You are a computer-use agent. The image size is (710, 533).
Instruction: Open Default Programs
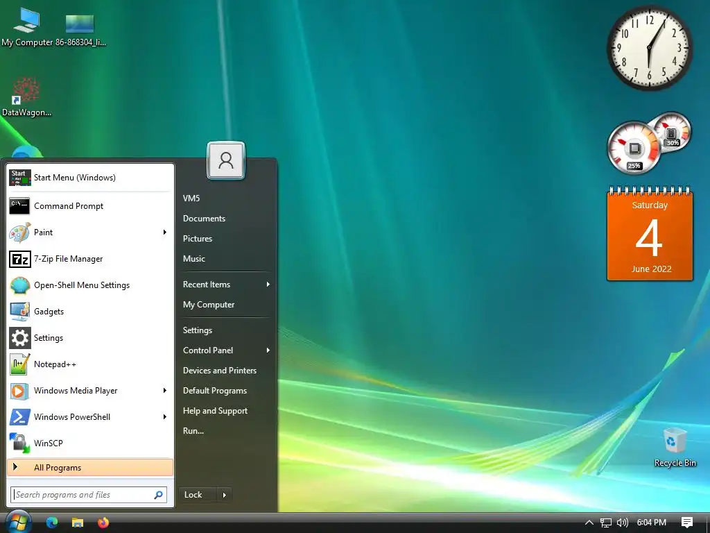(215, 391)
